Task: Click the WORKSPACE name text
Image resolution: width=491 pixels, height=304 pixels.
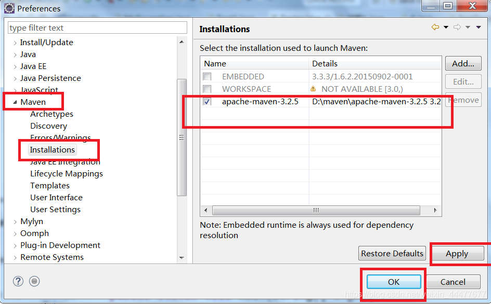Action: coord(247,89)
